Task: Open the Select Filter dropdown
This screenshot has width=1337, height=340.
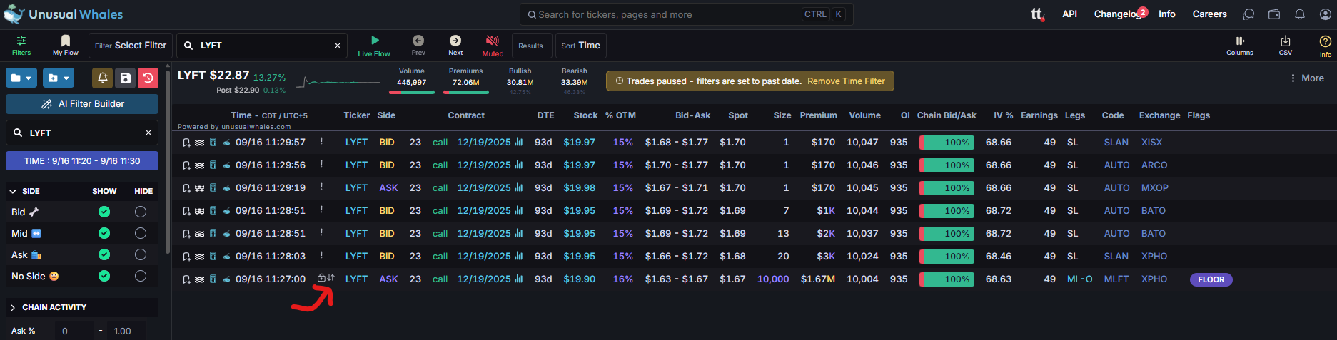Action: pyautogui.click(x=131, y=46)
